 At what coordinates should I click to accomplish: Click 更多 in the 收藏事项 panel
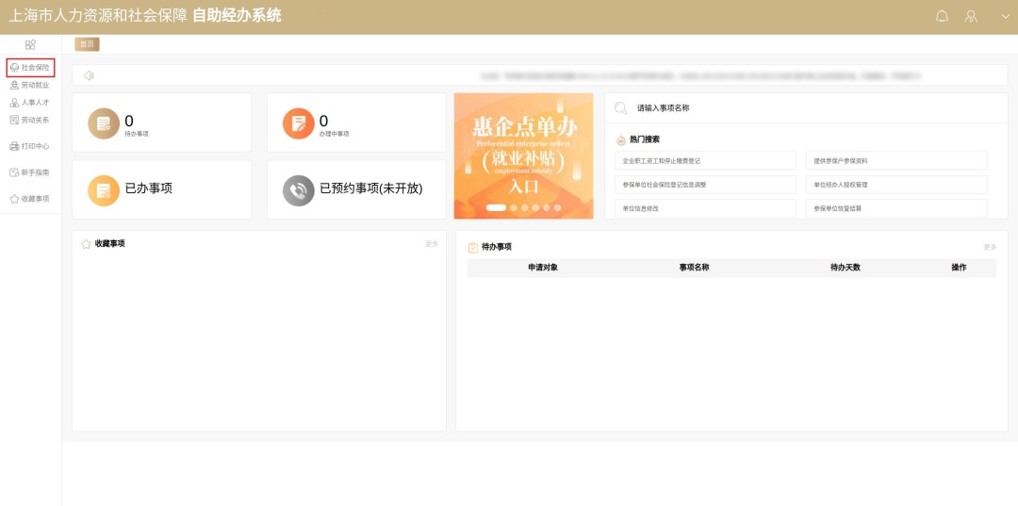point(432,244)
